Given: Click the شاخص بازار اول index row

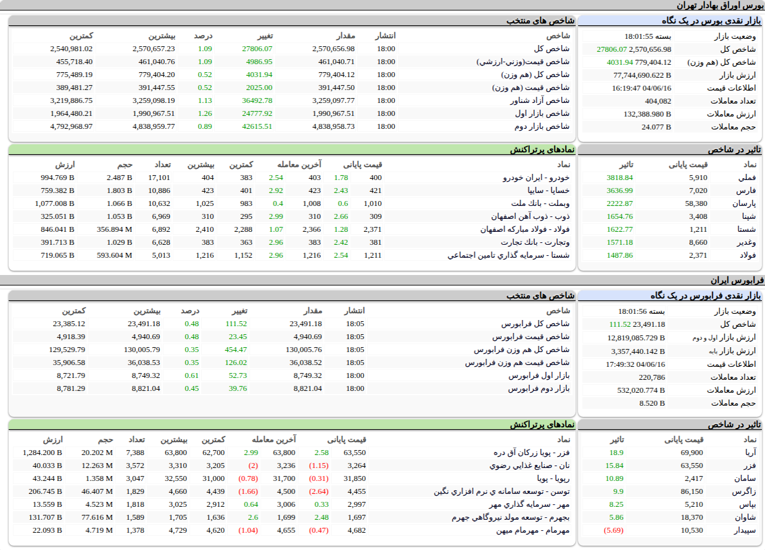Looking at the screenshot, I should pos(291,113).
